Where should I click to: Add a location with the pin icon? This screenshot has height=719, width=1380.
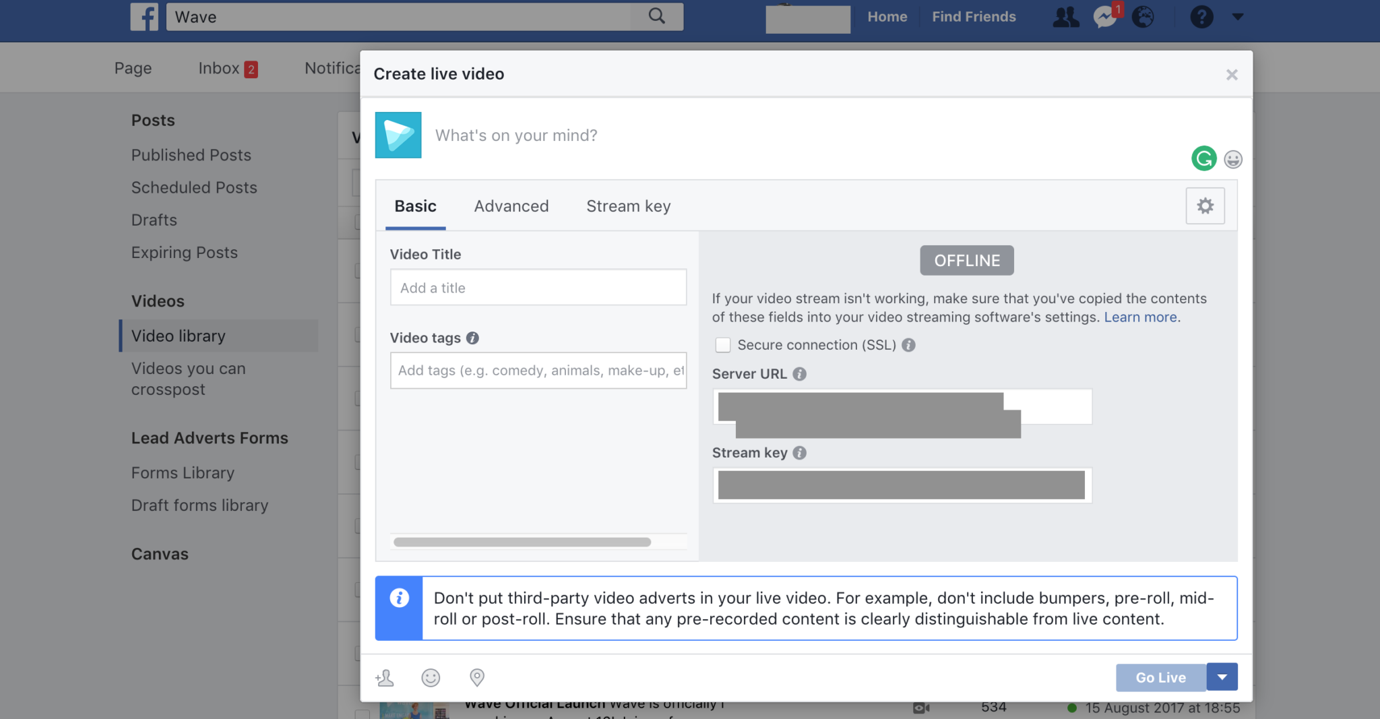coord(477,677)
